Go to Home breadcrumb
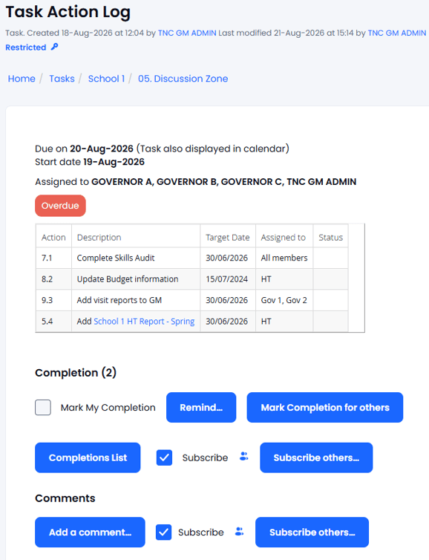Screen dimensions: 429x560 [22, 79]
